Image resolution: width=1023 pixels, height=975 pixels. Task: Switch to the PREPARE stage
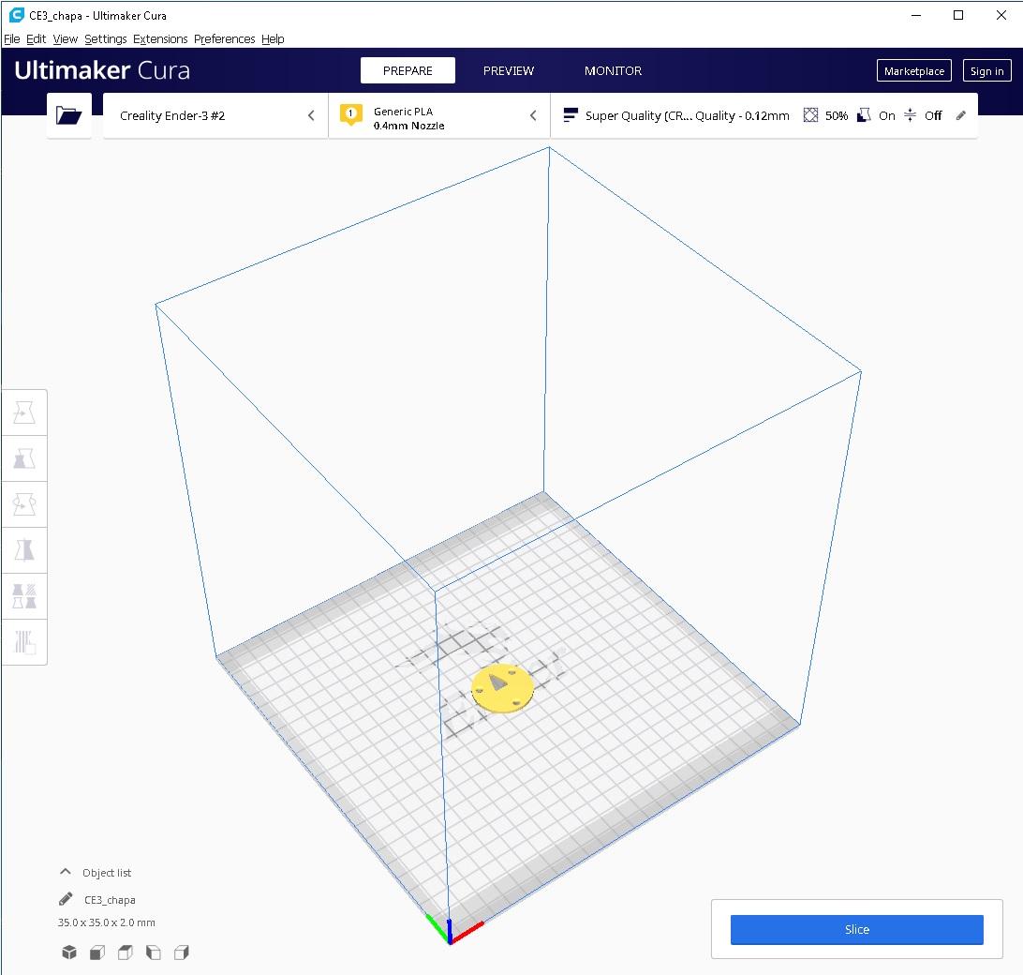pyautogui.click(x=408, y=70)
